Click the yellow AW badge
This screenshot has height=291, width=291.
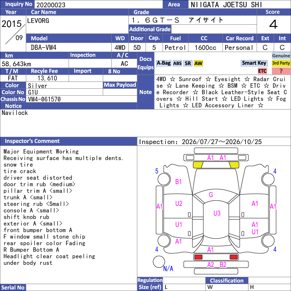pyautogui.click(x=198, y=63)
